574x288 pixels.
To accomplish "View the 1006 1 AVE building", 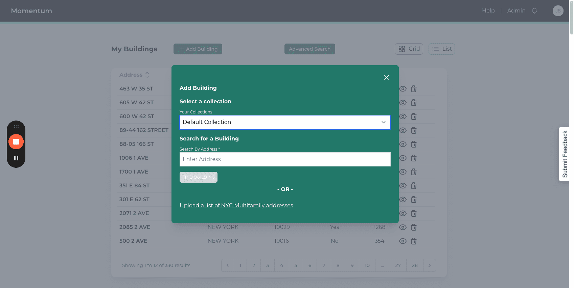I will 403,158.
